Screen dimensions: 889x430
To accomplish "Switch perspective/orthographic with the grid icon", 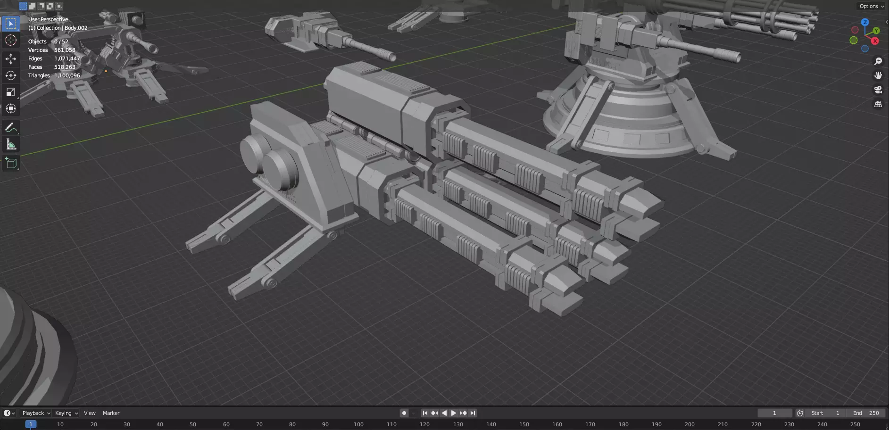I will tap(878, 104).
